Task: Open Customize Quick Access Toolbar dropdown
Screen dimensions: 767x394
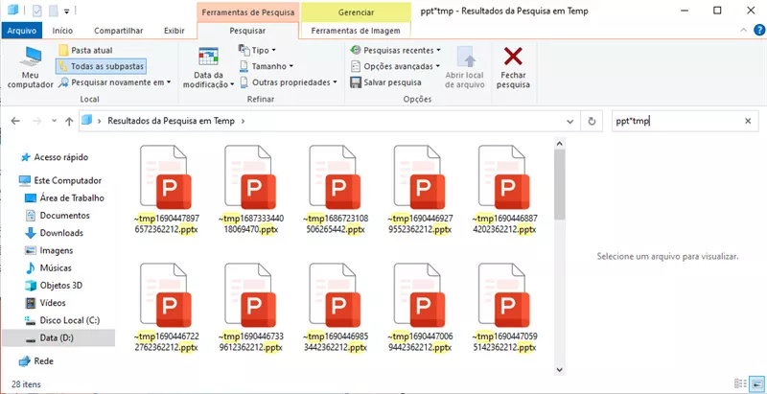Action: (x=67, y=11)
